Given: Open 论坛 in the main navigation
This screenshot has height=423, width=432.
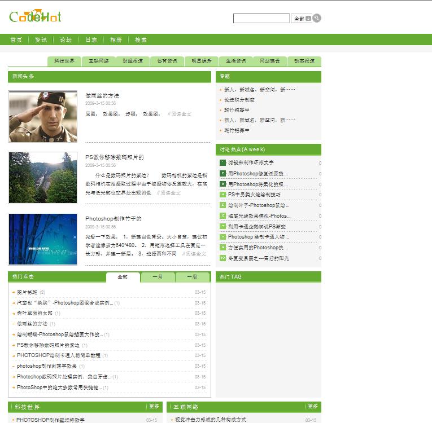Looking at the screenshot, I should pyautogui.click(x=66, y=40).
